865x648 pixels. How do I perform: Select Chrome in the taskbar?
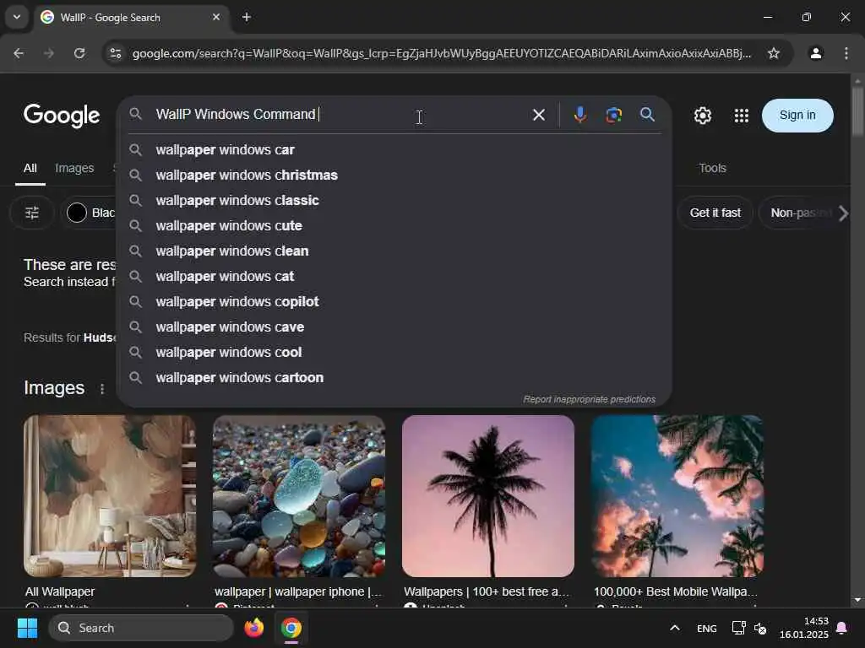click(x=291, y=628)
